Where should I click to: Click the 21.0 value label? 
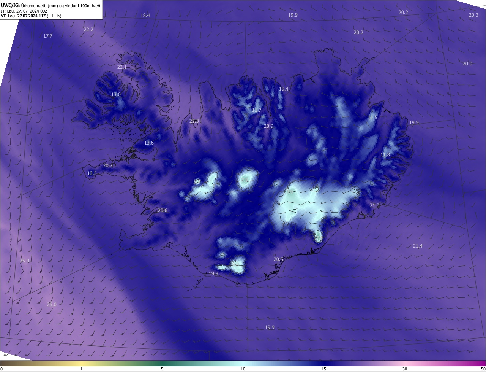(x=374, y=206)
